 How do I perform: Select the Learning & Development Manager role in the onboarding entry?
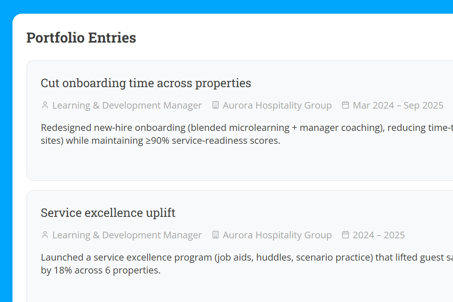tap(127, 105)
